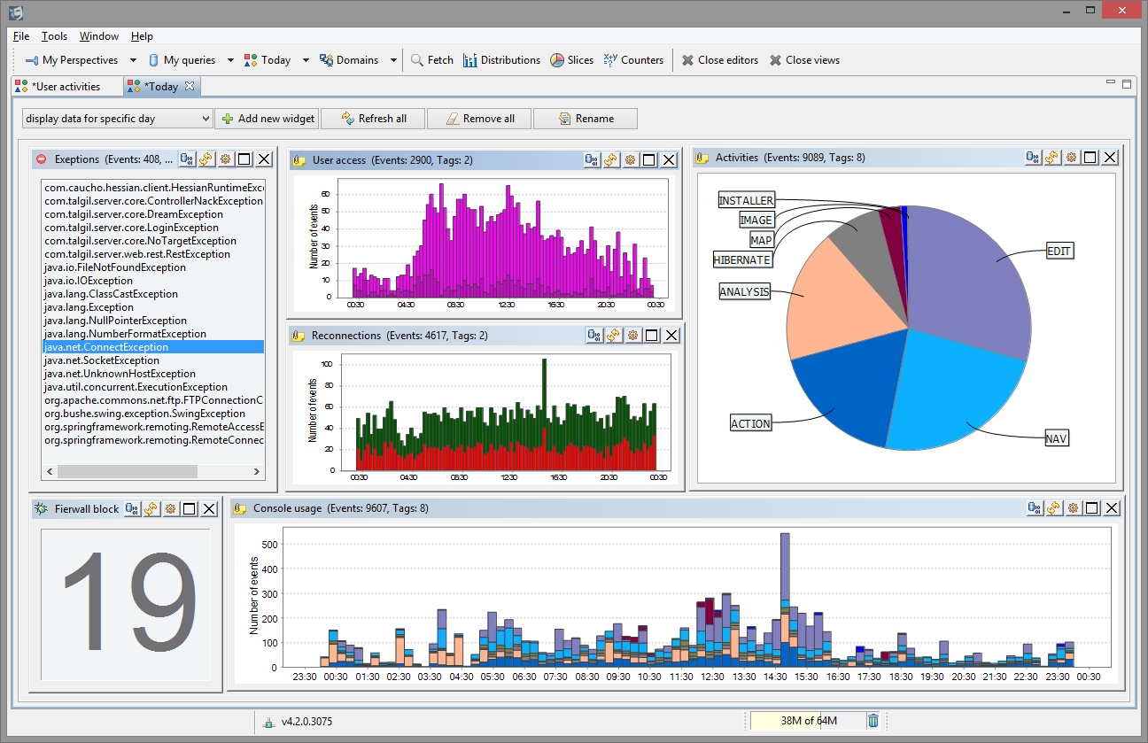Click the Rename button
The height and width of the screenshot is (743, 1148).
(x=586, y=119)
